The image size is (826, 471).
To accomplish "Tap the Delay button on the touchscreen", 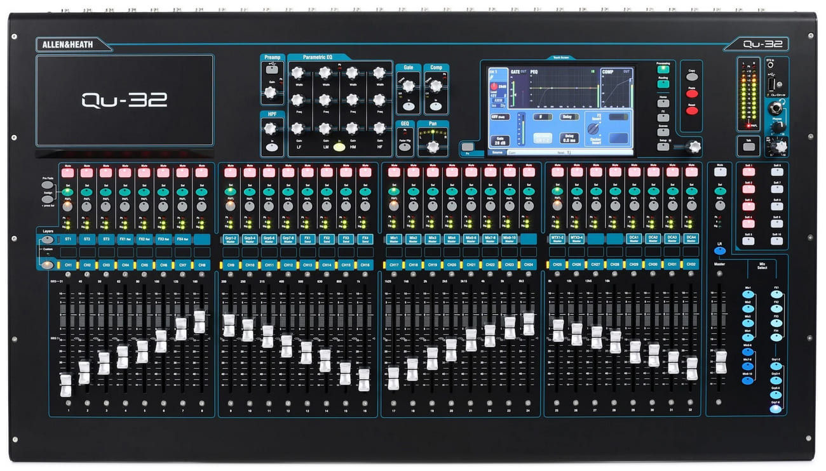I will 569,117.
